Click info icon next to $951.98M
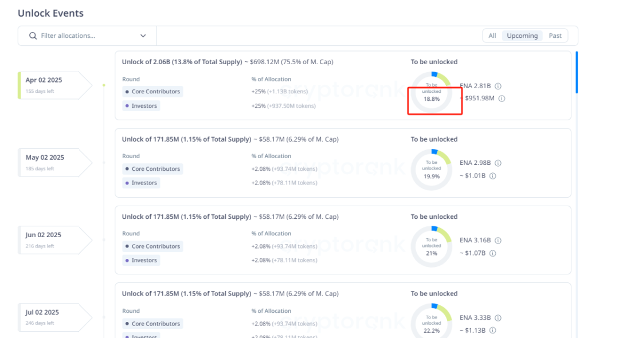619x338 pixels. [x=502, y=99]
